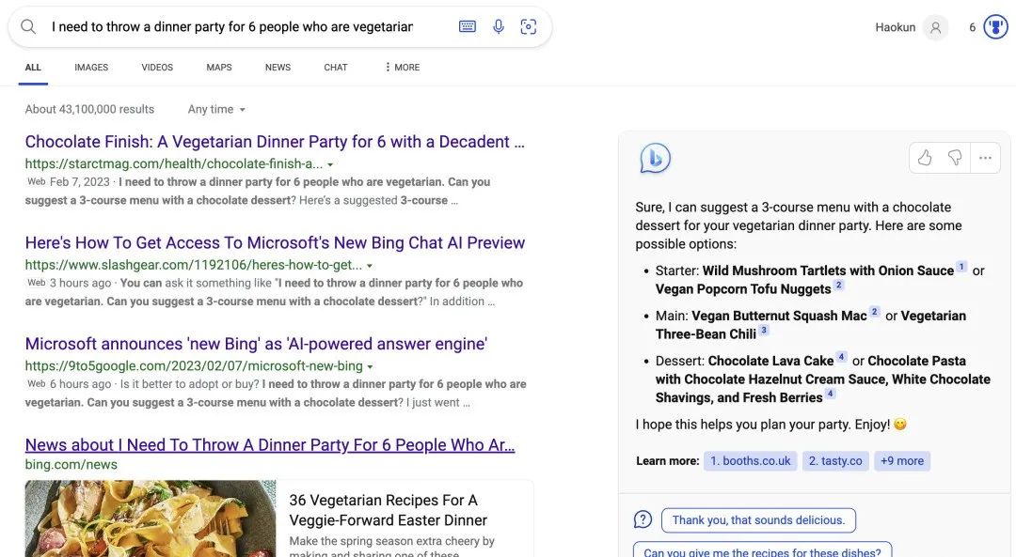Screen dimensions: 1016x557
Task: Switch to the VIDEOS tab
Action: [x=157, y=68]
